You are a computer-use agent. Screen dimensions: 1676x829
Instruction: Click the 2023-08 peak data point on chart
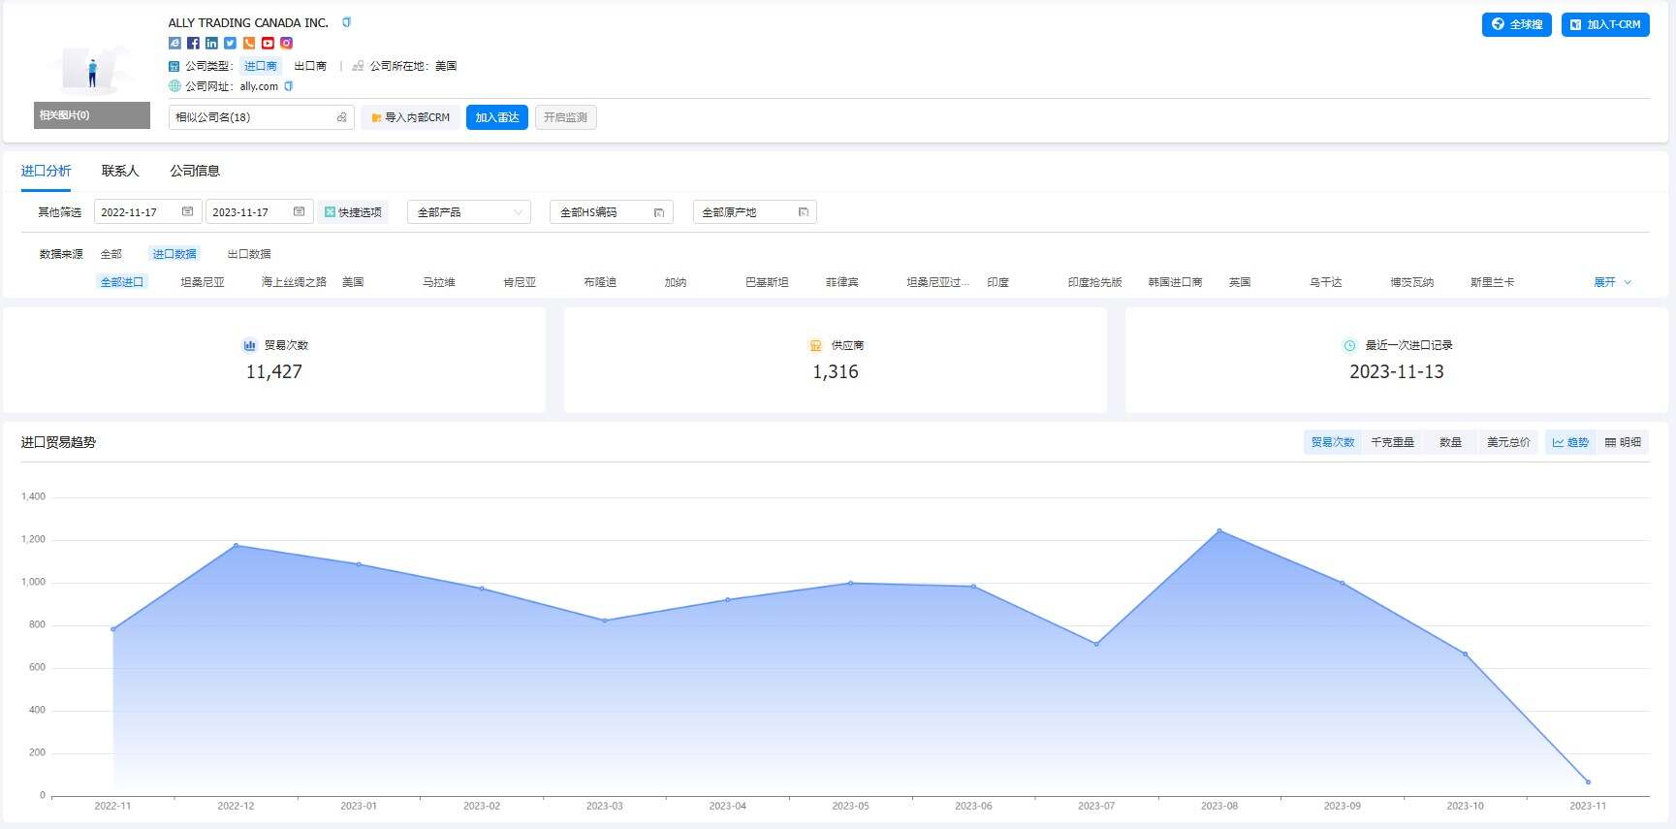1218,530
